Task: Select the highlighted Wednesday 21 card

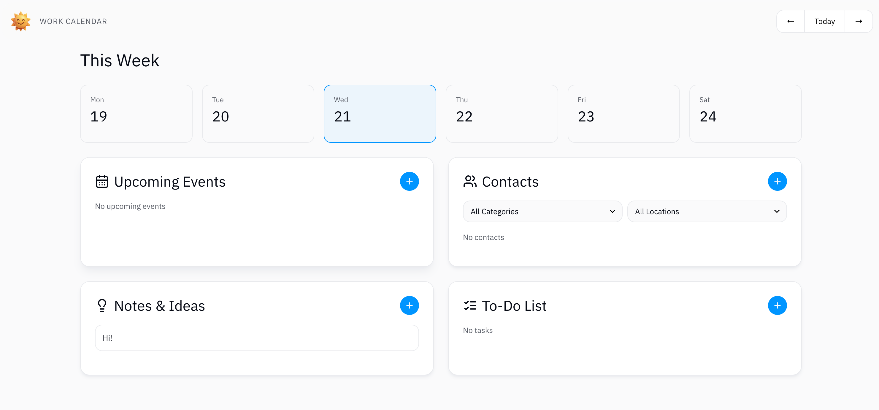Action: point(380,114)
